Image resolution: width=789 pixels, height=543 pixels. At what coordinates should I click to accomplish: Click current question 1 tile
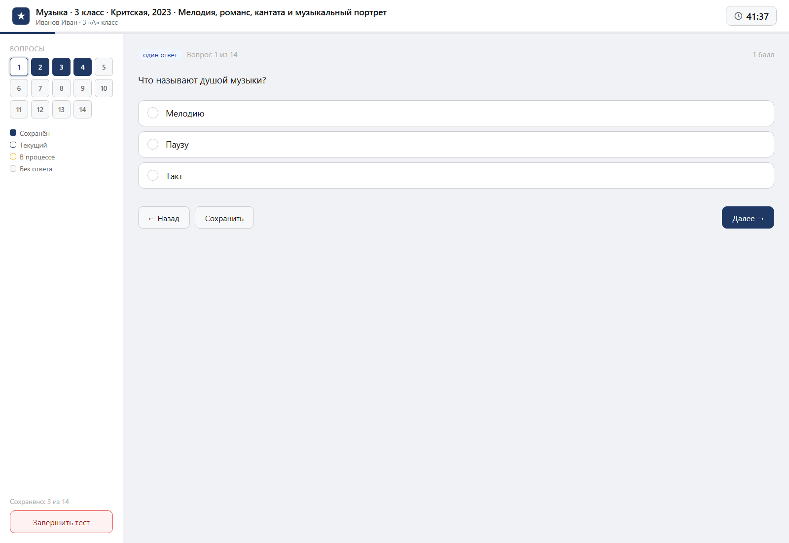19,67
